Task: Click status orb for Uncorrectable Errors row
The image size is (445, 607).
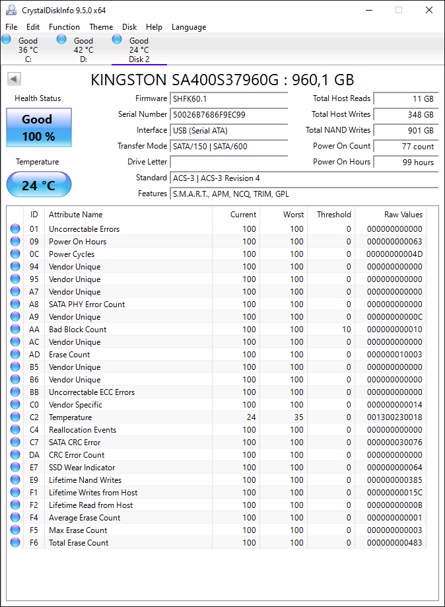Action: pyautogui.click(x=15, y=229)
